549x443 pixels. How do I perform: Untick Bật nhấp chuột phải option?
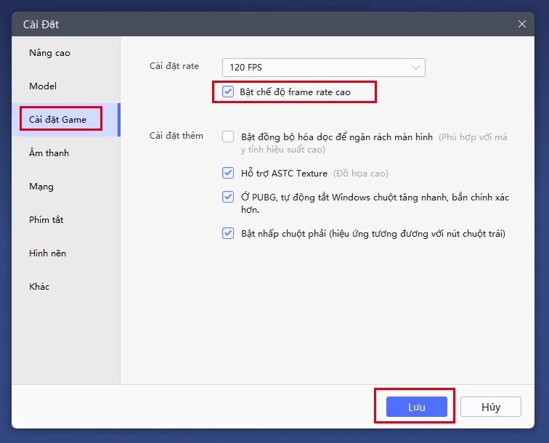228,234
